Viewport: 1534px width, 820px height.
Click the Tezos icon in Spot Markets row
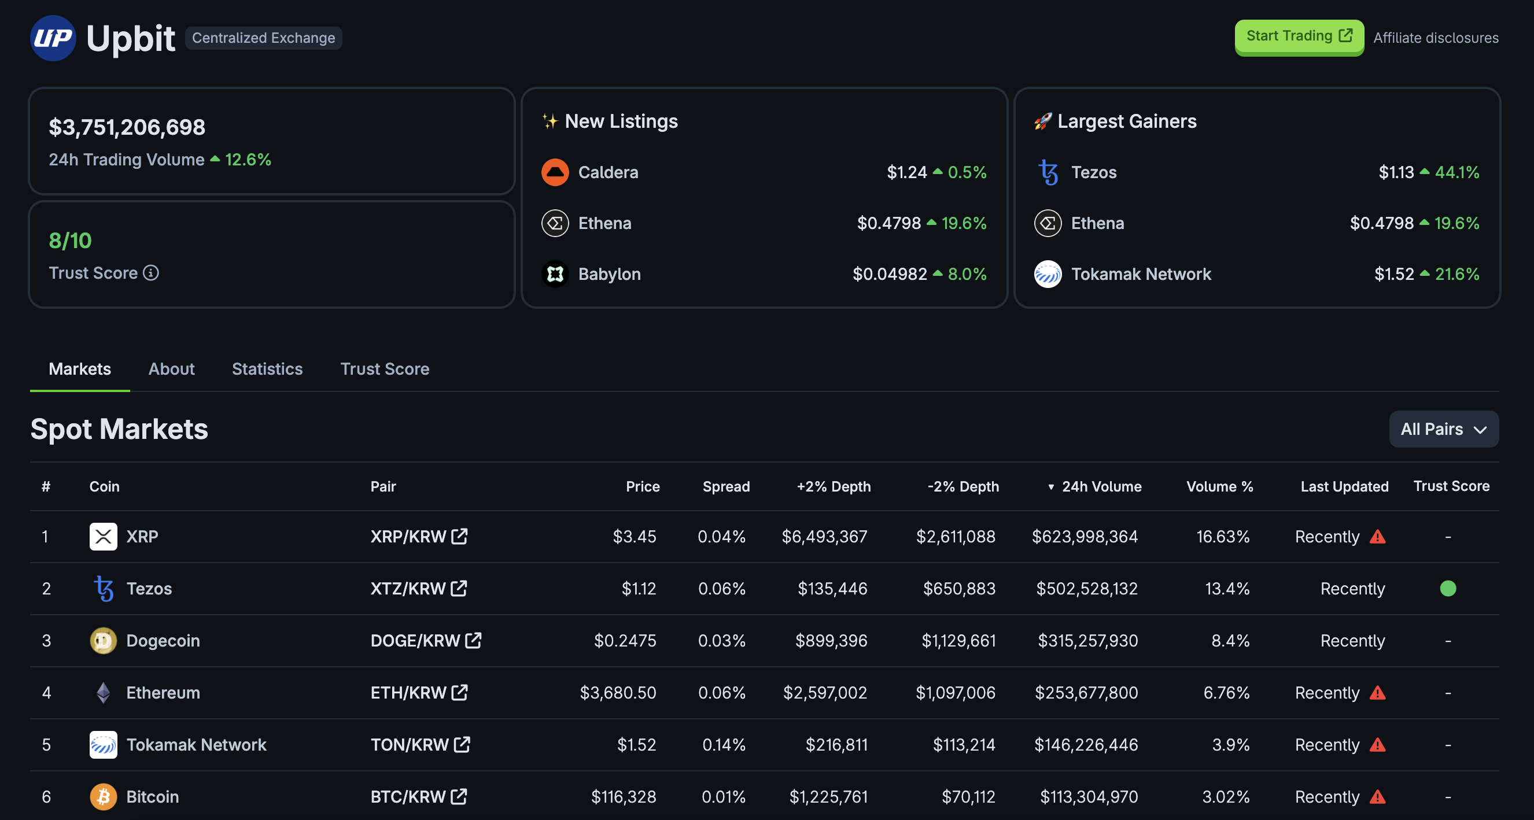pyautogui.click(x=104, y=588)
